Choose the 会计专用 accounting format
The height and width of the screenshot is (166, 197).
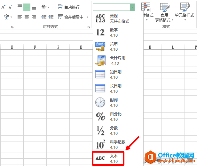click(118, 61)
